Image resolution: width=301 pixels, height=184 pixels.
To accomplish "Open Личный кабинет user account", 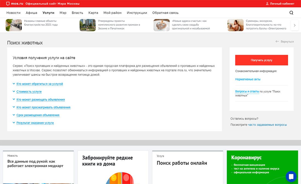I will click(280, 4).
